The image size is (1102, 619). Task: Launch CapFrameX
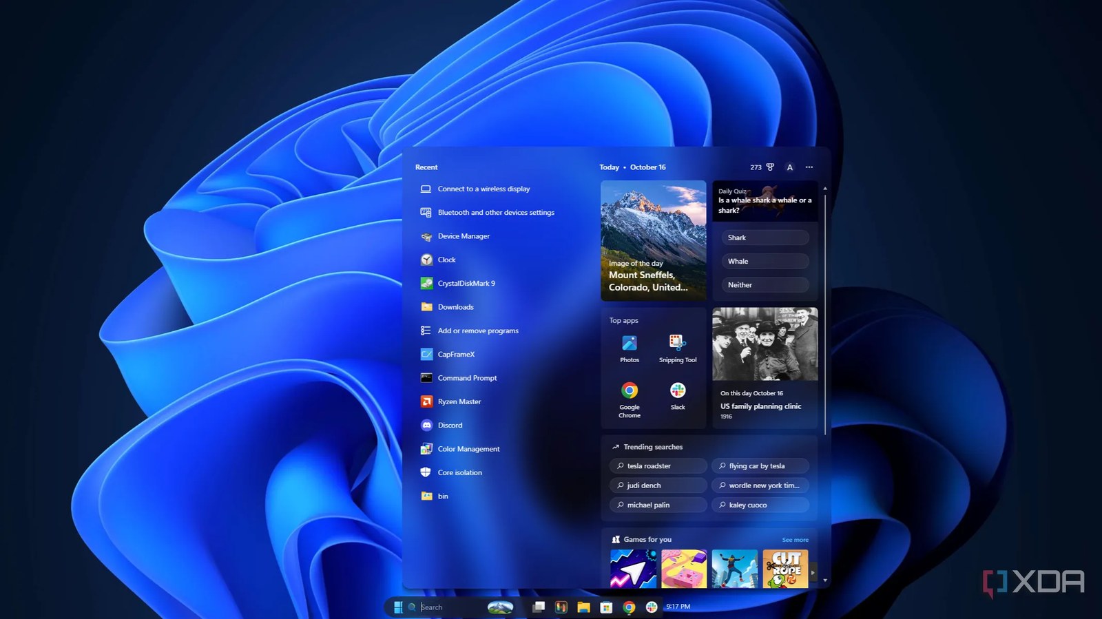coord(448,354)
